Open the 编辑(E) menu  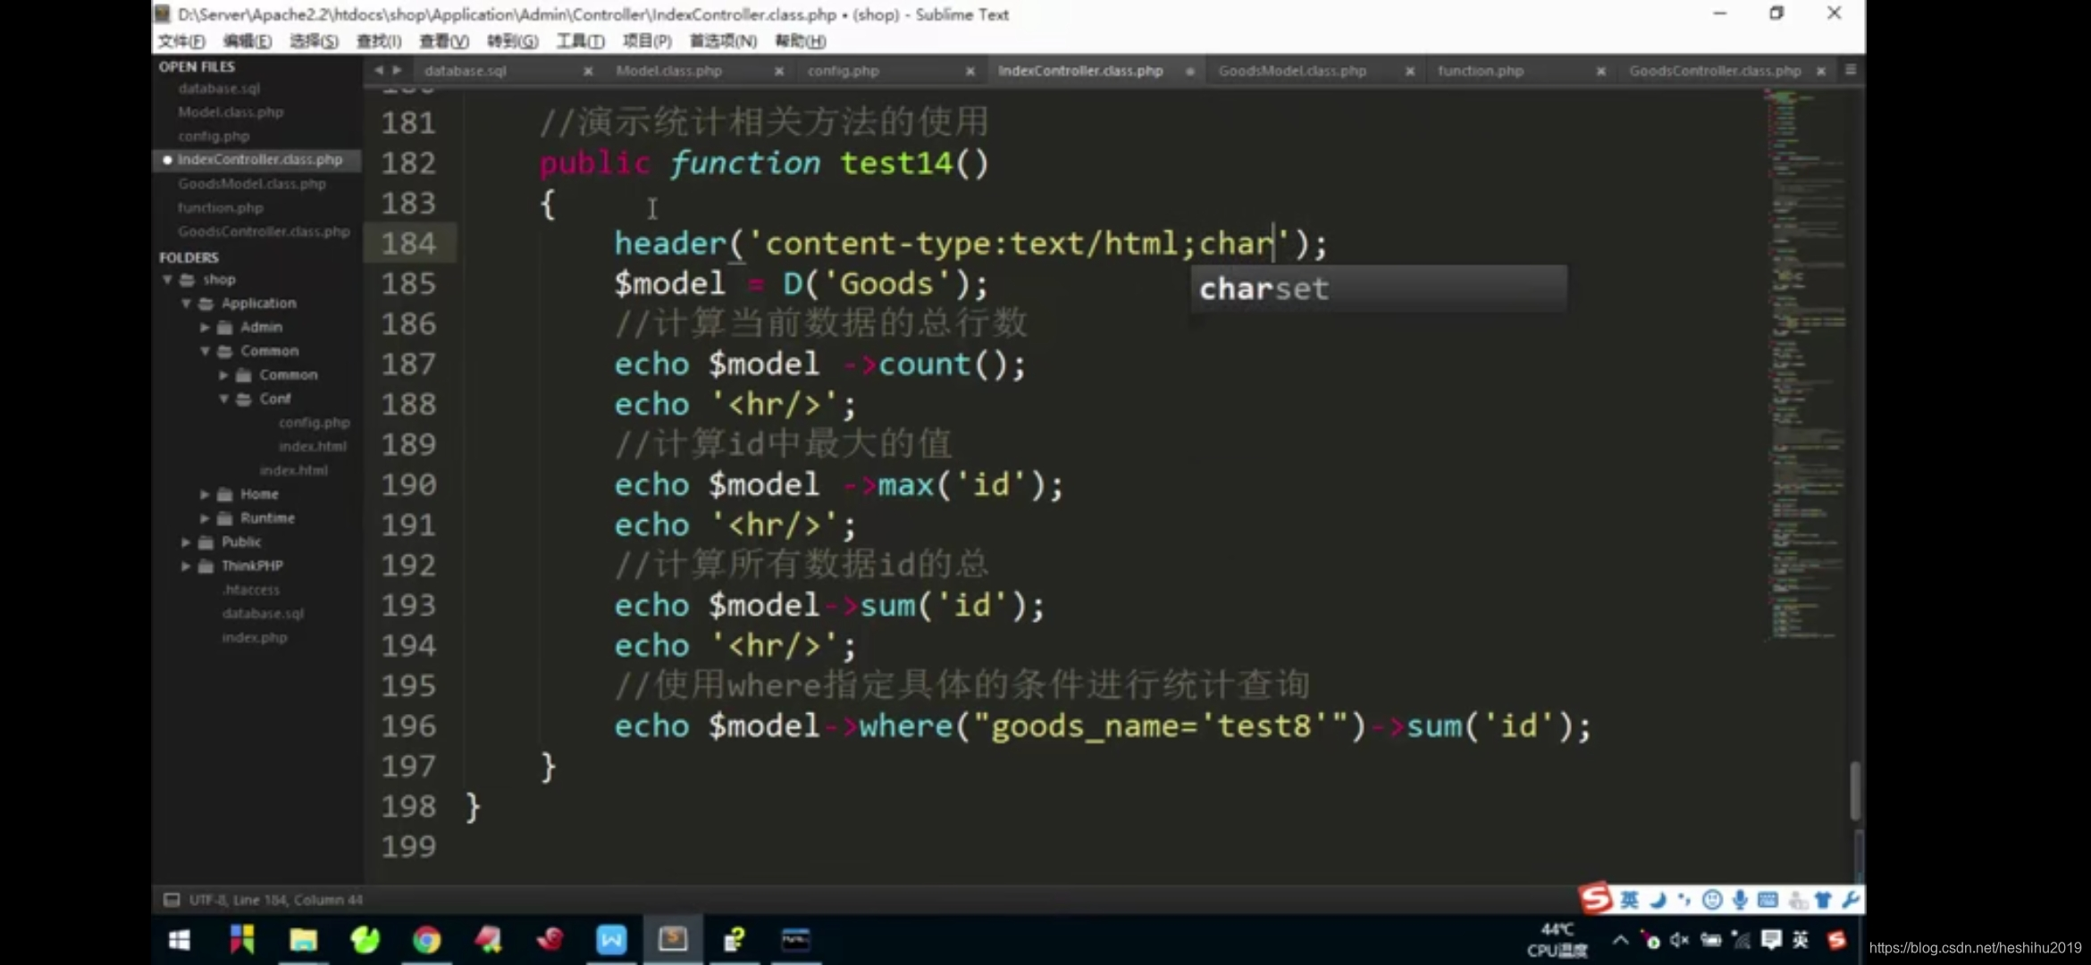(248, 41)
